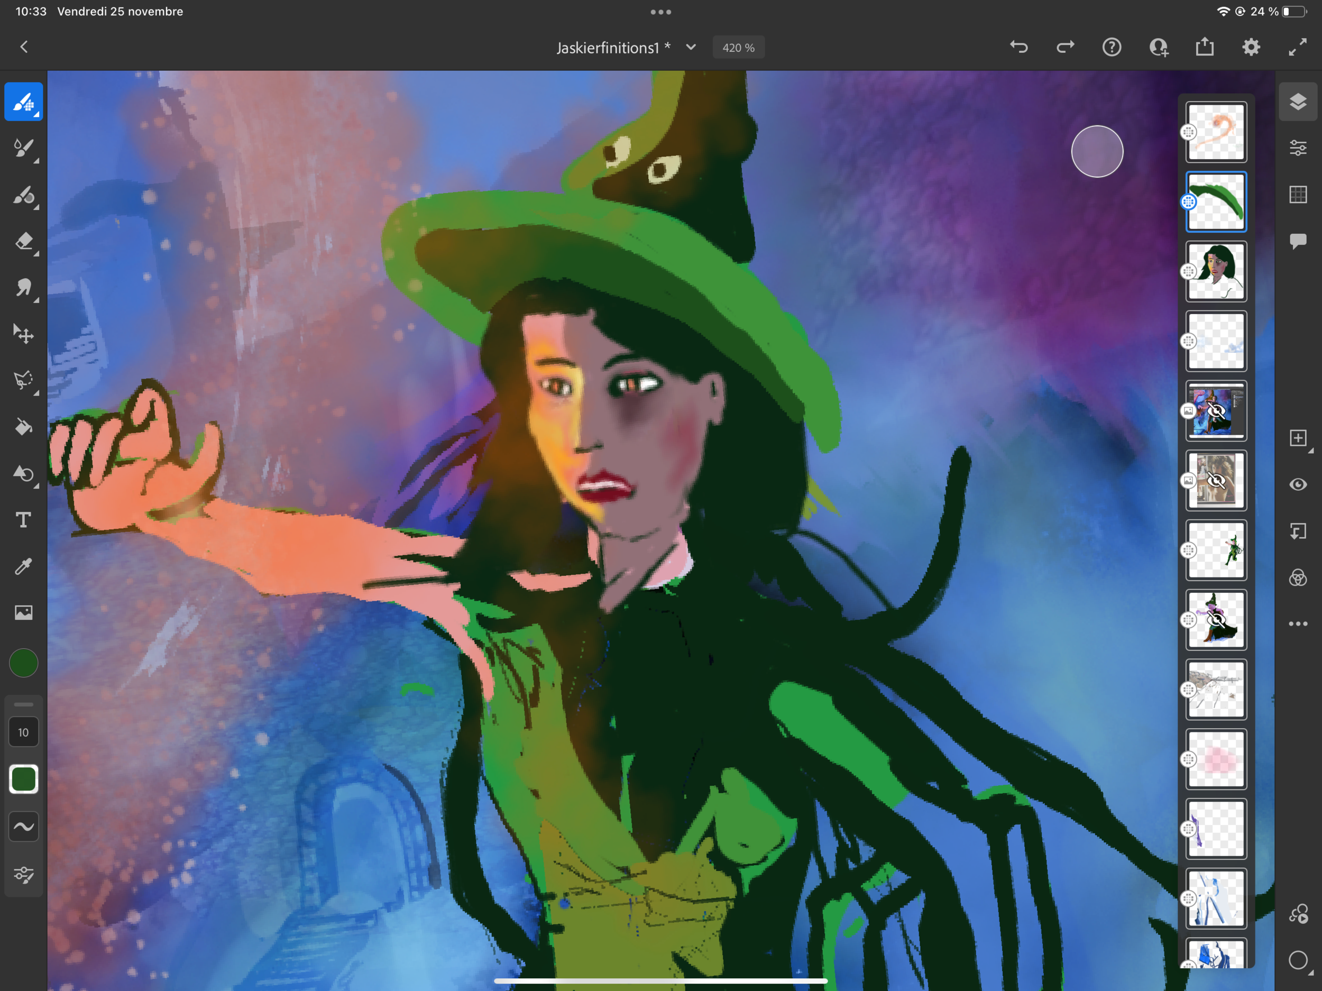Open the Layers panel tab

[x=1298, y=102]
